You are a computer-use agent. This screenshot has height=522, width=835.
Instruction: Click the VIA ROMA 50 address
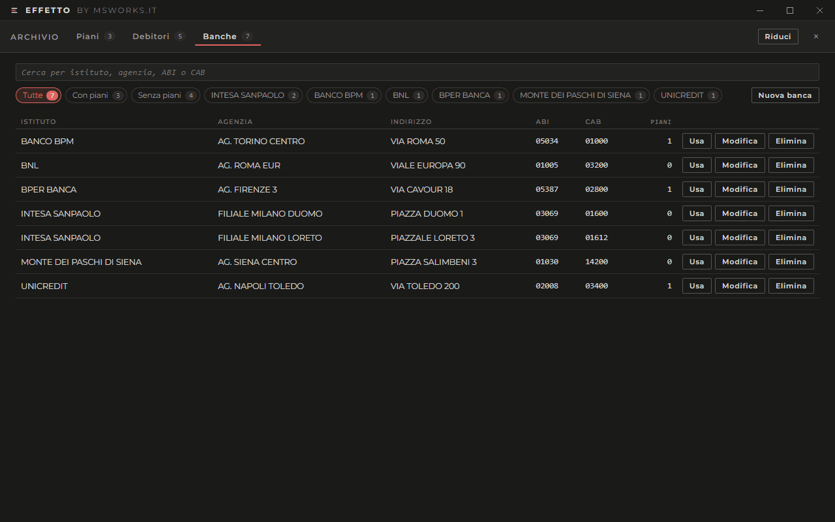[x=418, y=141]
